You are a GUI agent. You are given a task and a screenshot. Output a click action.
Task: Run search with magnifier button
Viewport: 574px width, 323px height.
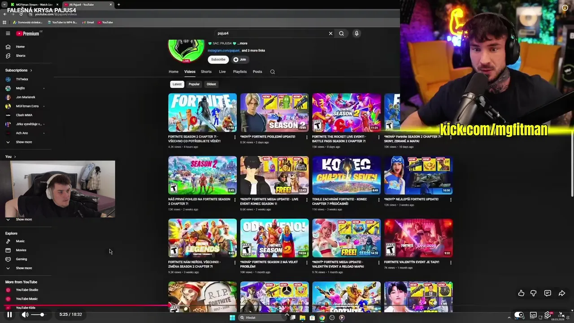[x=341, y=33]
